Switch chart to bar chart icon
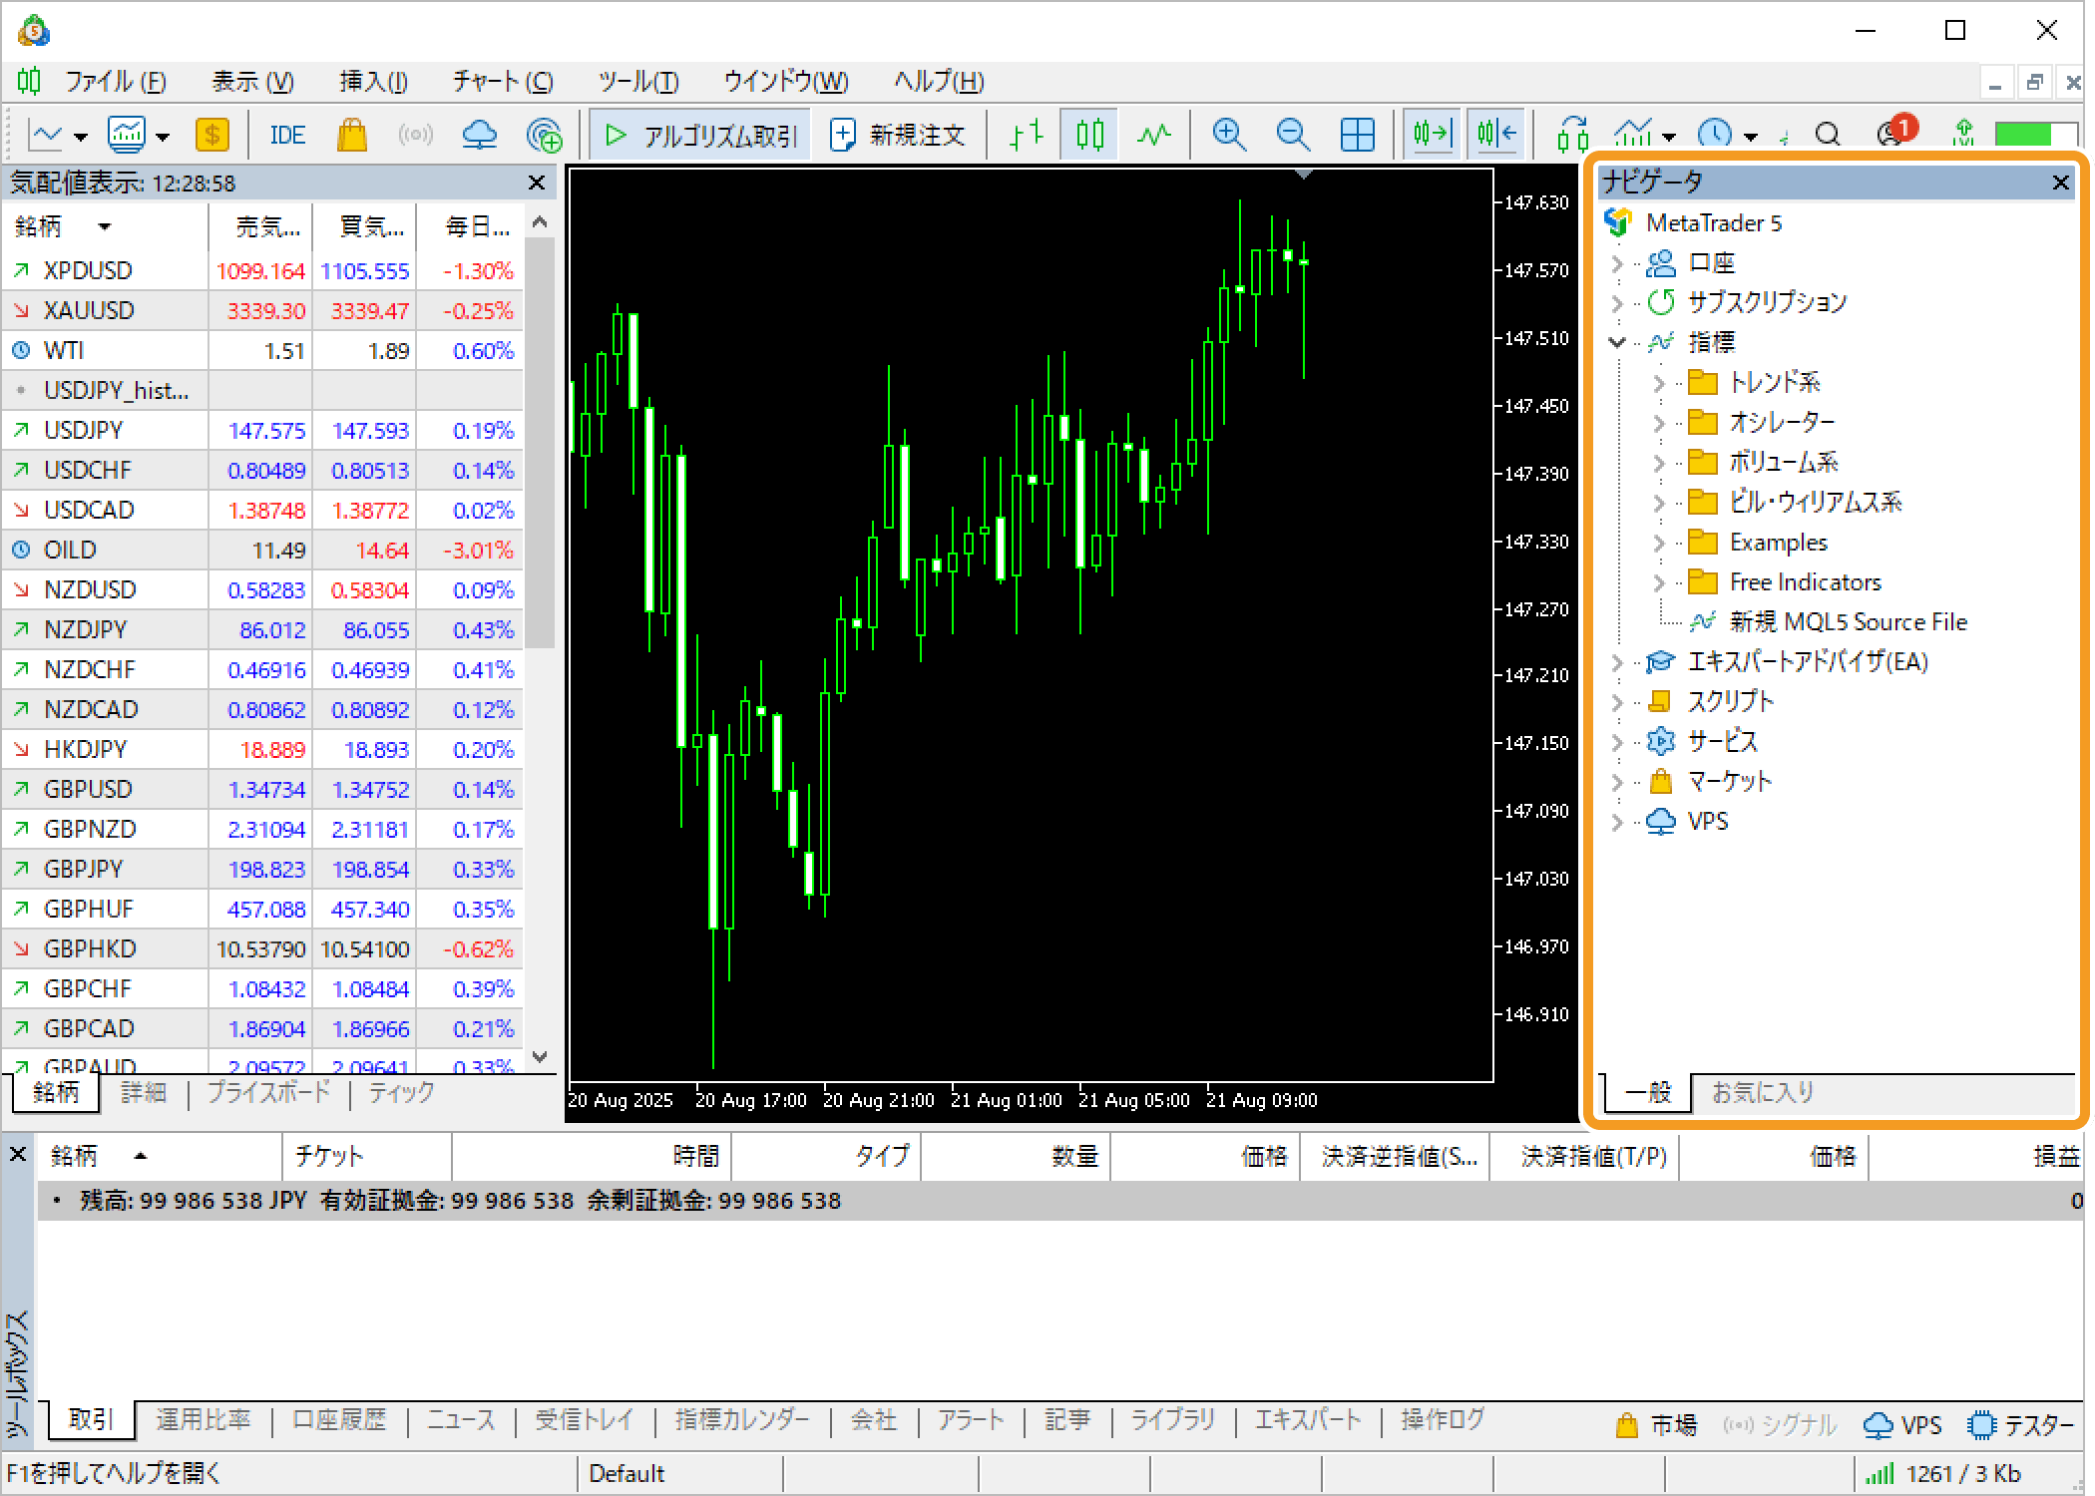2095x1496 pixels. click(1026, 135)
